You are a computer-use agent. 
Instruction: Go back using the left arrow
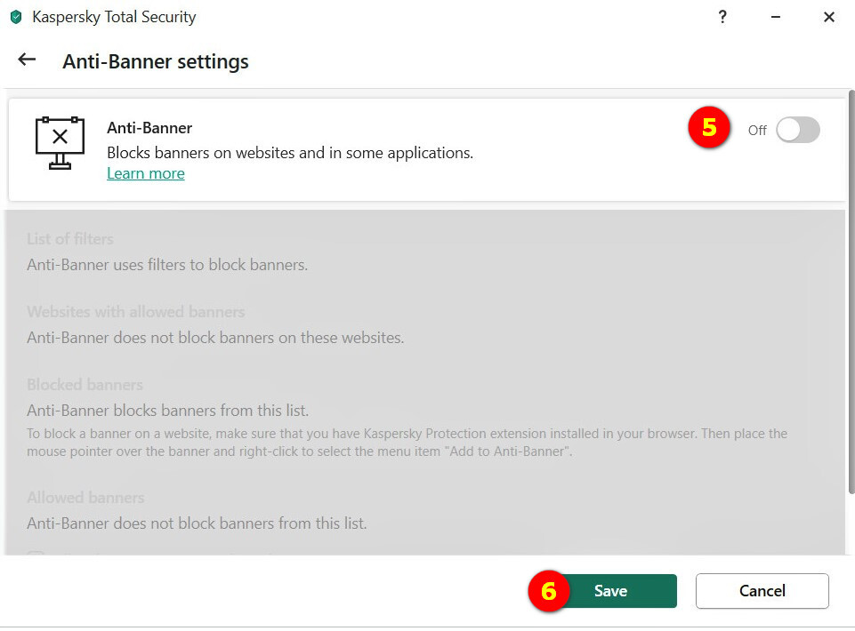tap(27, 60)
